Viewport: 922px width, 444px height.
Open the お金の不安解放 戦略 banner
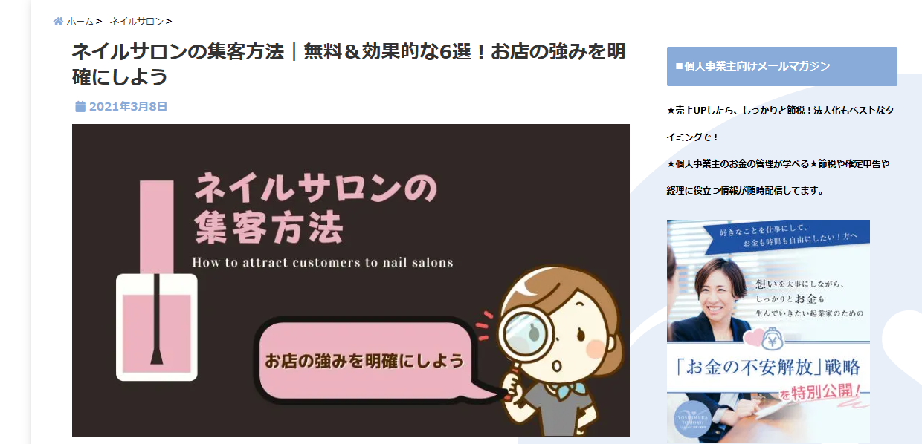tap(768, 331)
